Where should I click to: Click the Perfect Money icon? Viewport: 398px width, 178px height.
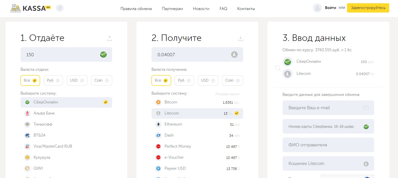click(x=158, y=146)
